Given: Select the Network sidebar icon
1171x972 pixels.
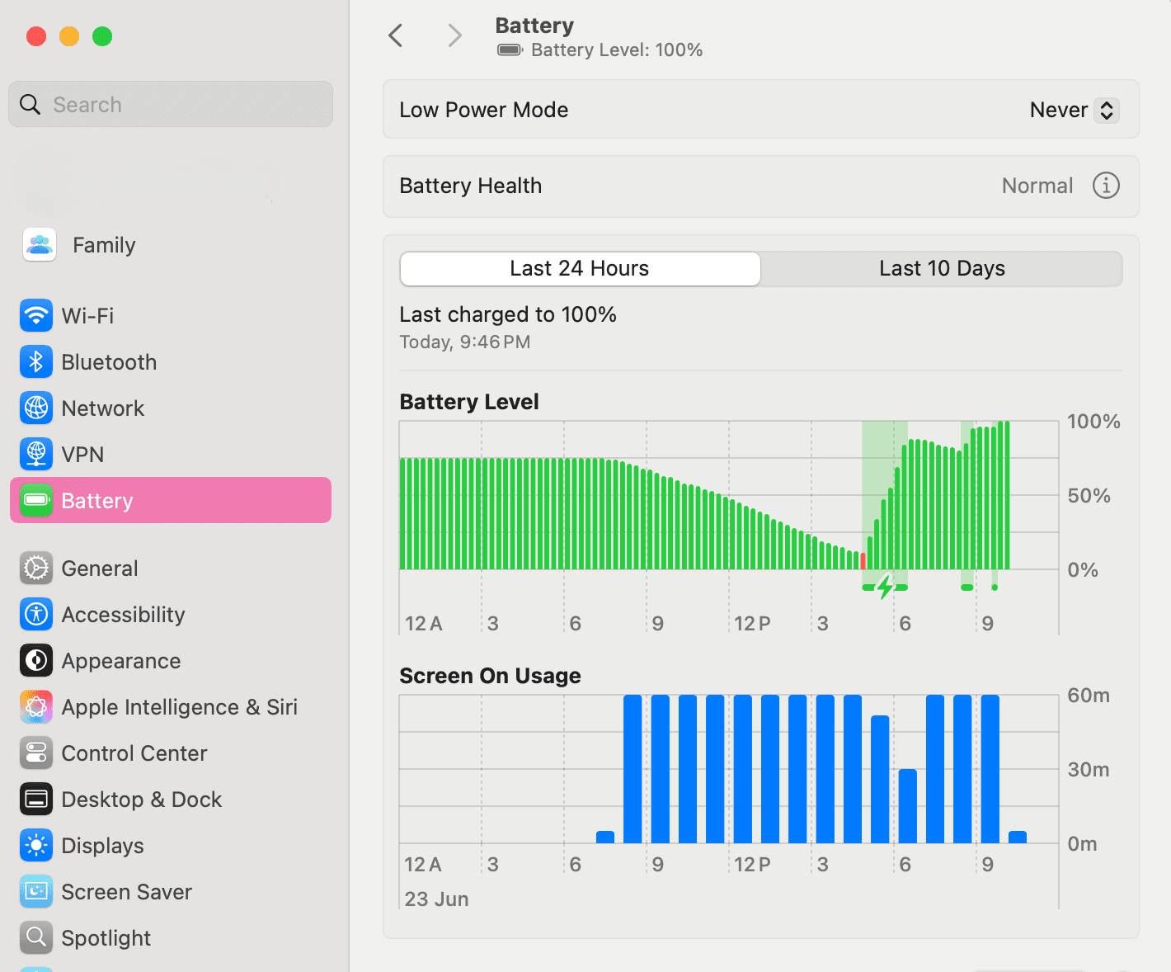Looking at the screenshot, I should pos(35,408).
